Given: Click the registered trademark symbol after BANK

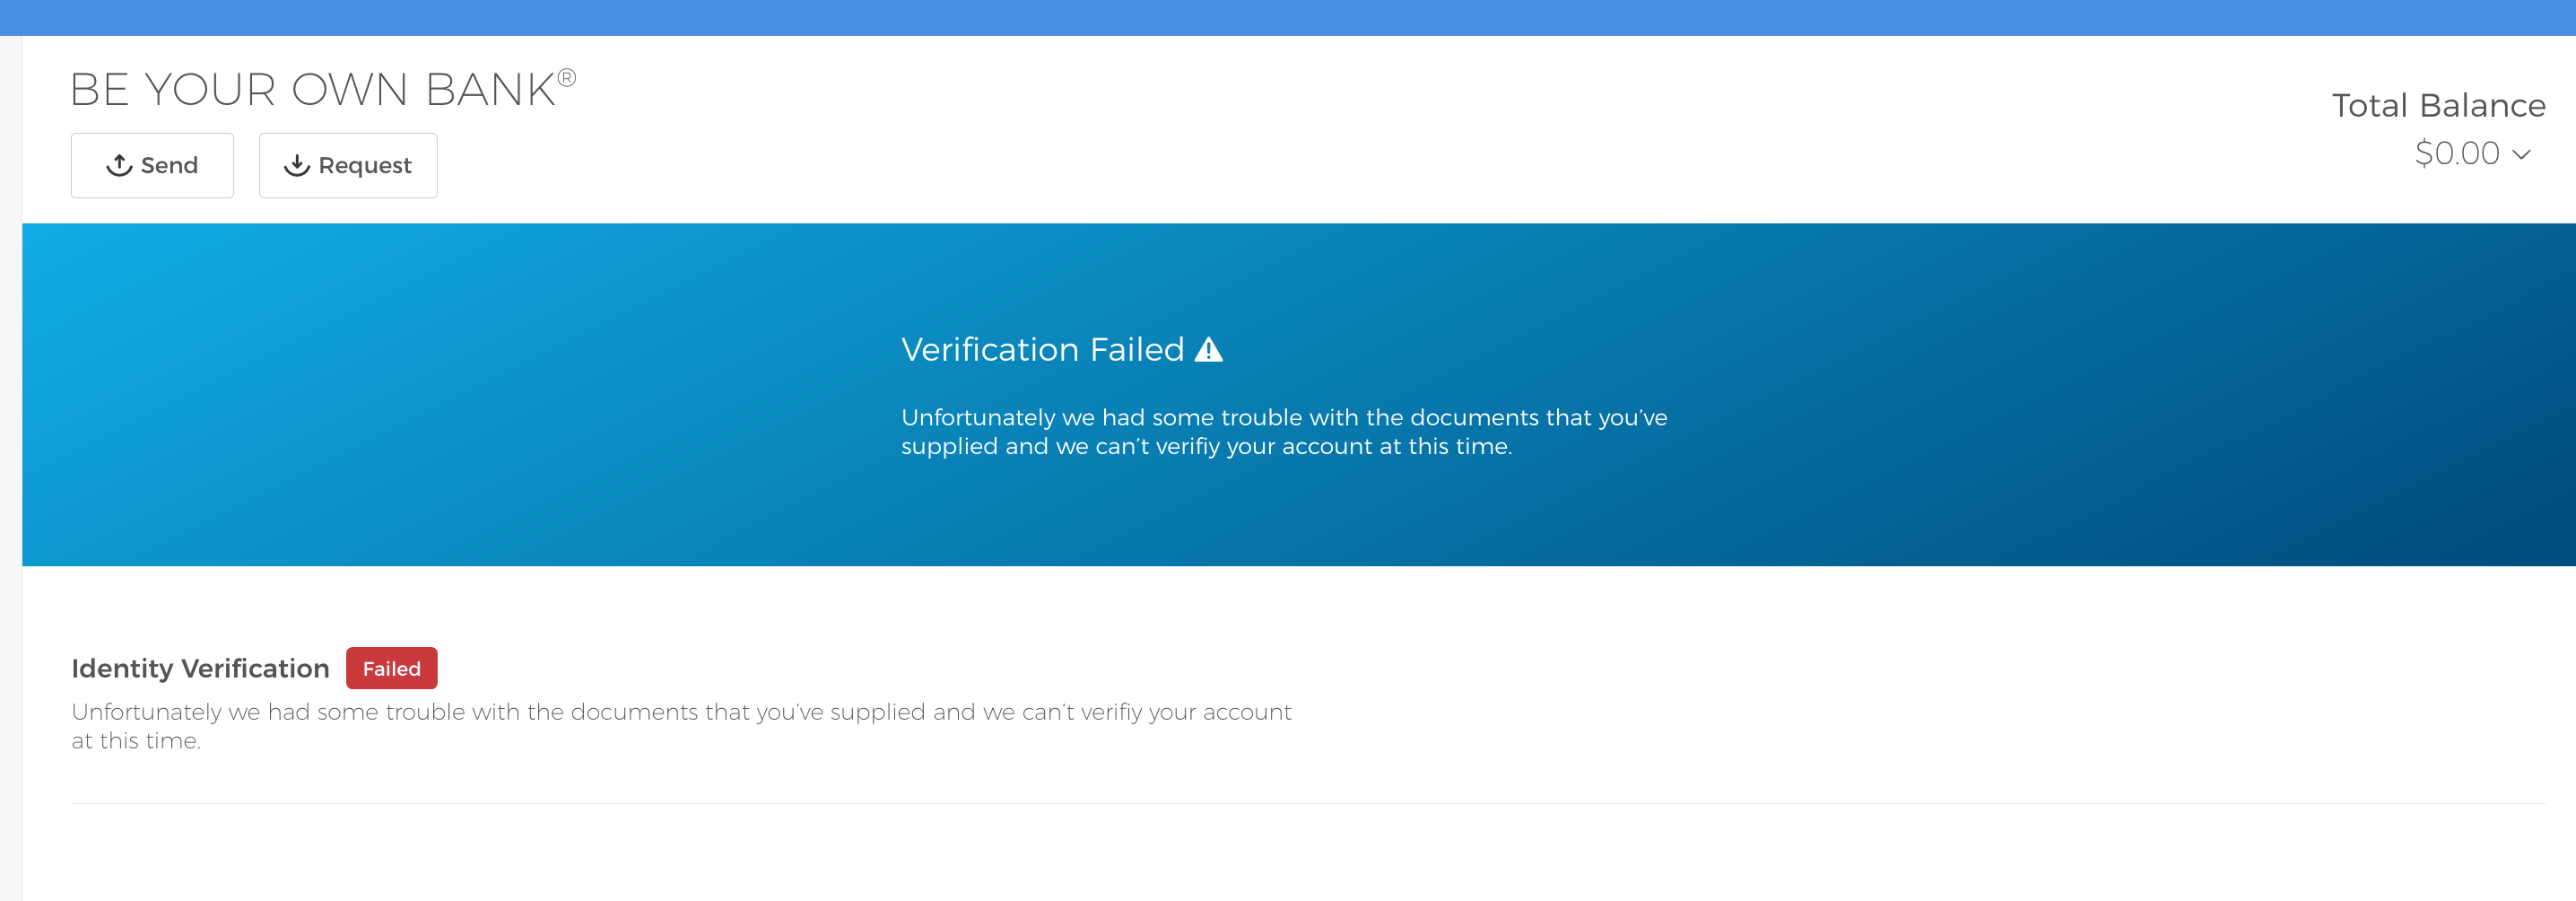Looking at the screenshot, I should pyautogui.click(x=566, y=78).
